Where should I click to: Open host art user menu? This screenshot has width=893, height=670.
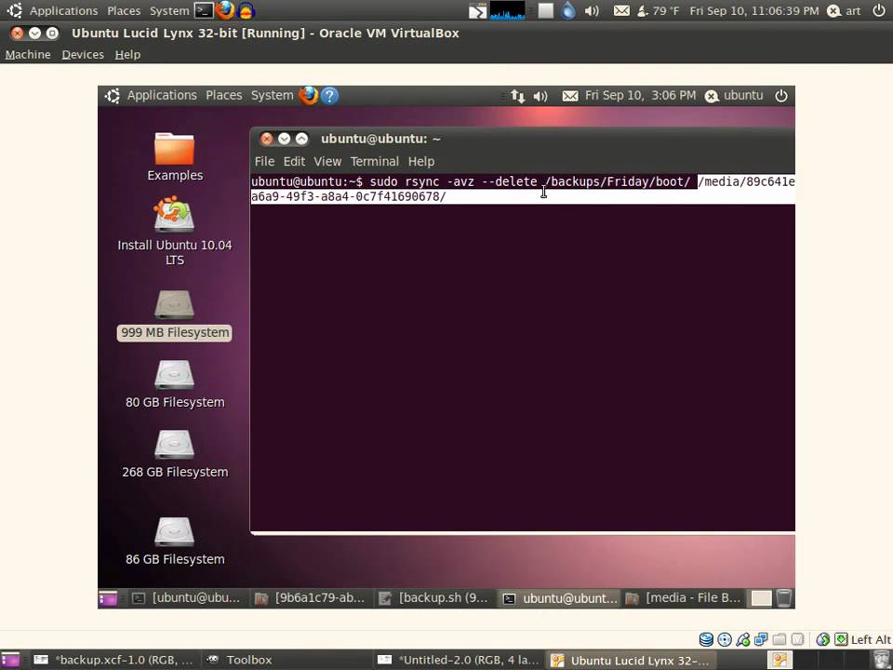(x=844, y=11)
